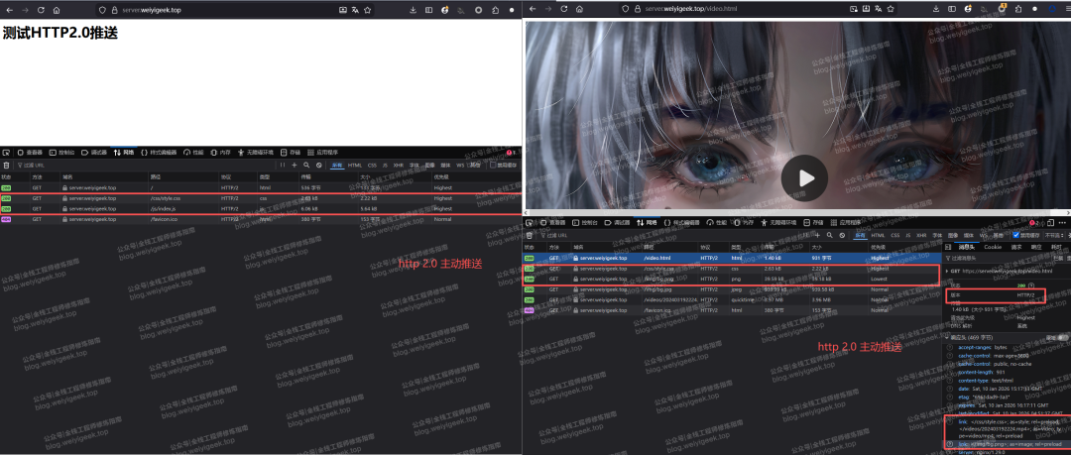Bookmark the page with star icon in left browser
This screenshot has width=1071, height=455.
370,9
